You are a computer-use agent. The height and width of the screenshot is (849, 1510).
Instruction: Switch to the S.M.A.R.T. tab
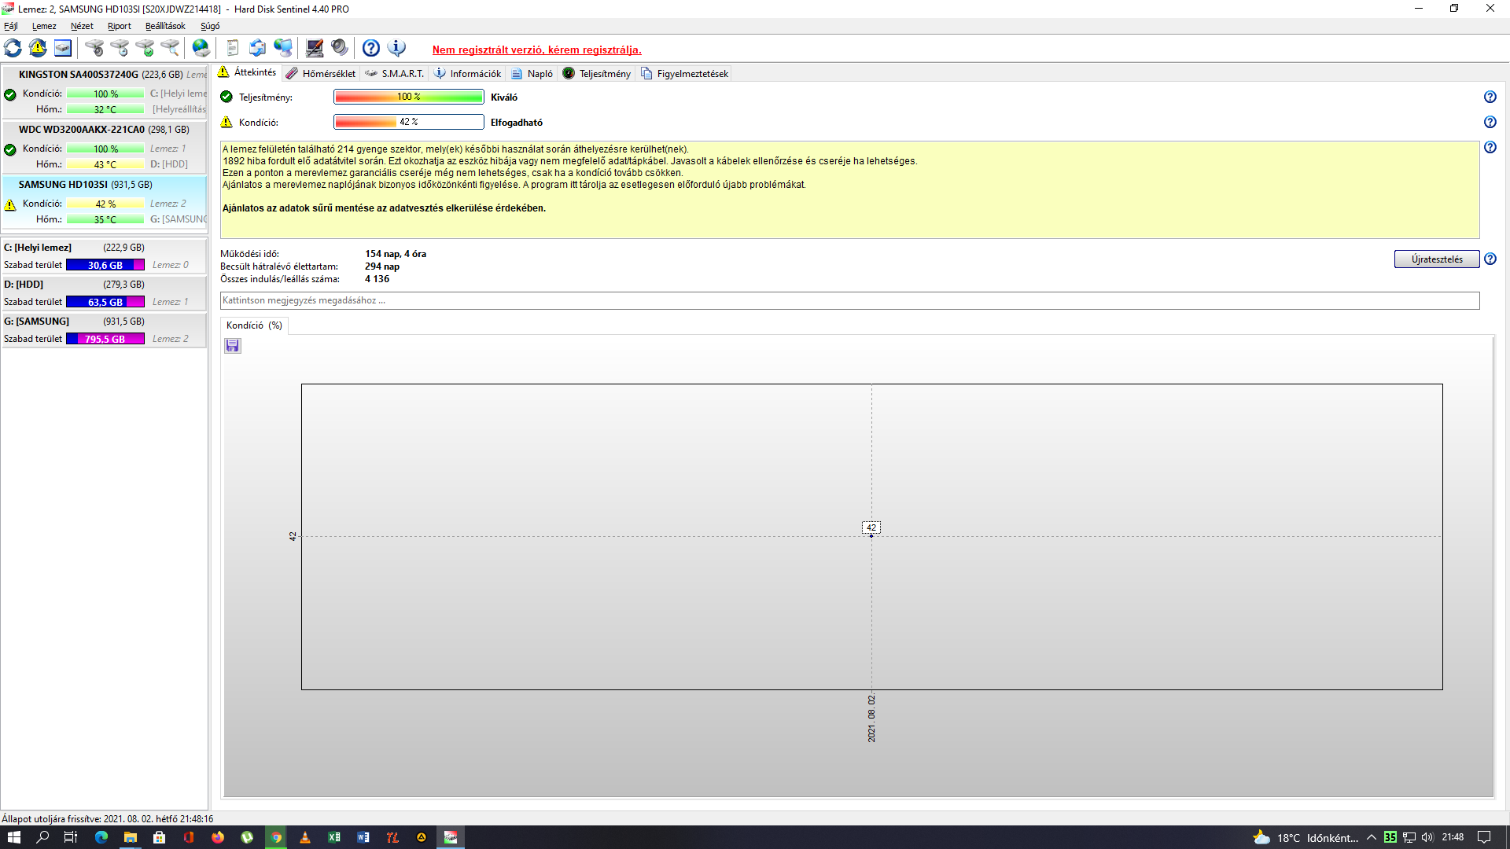tap(395, 73)
